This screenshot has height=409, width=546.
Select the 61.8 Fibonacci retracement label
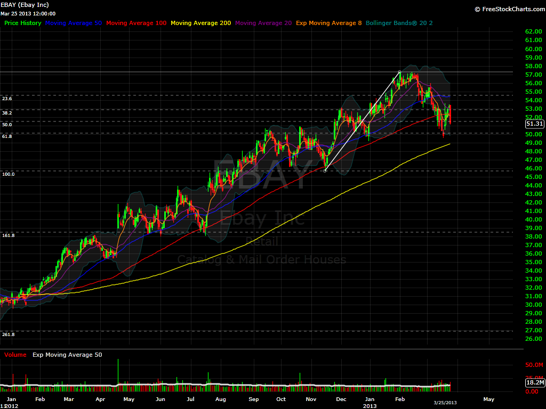(x=7, y=136)
